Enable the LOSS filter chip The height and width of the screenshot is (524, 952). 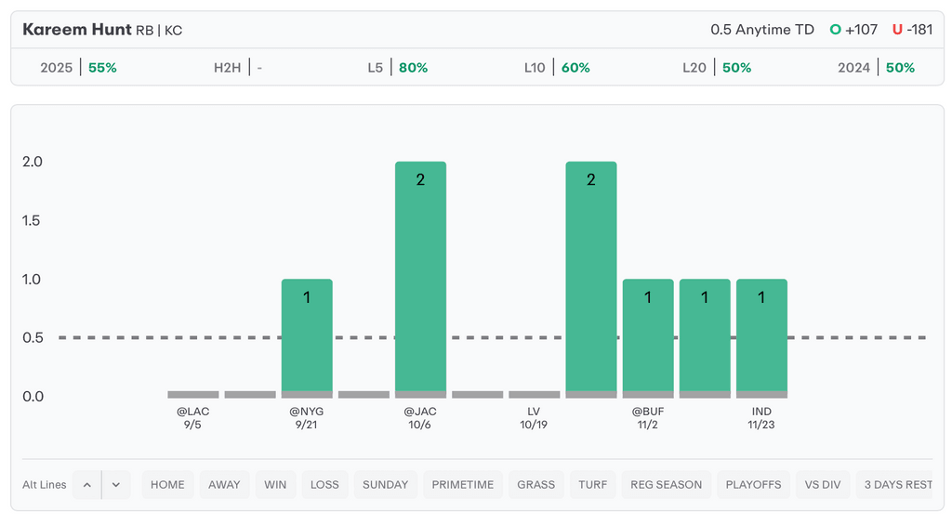tap(324, 485)
